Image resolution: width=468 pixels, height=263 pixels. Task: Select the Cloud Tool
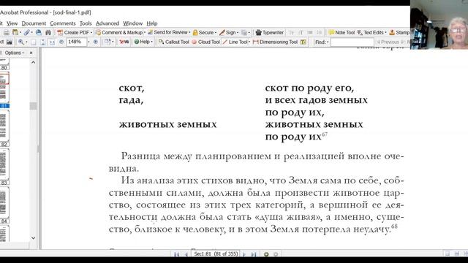tap(205, 42)
